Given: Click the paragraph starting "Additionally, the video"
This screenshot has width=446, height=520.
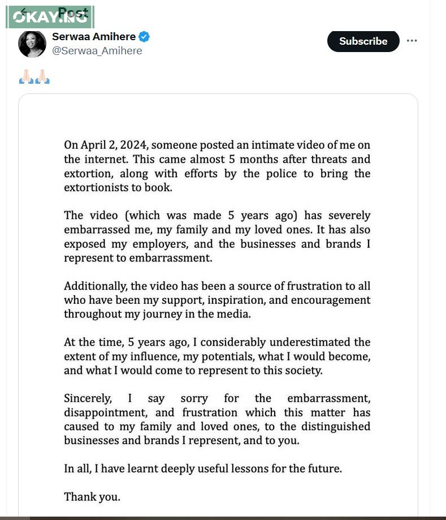Looking at the screenshot, I should point(217,300).
